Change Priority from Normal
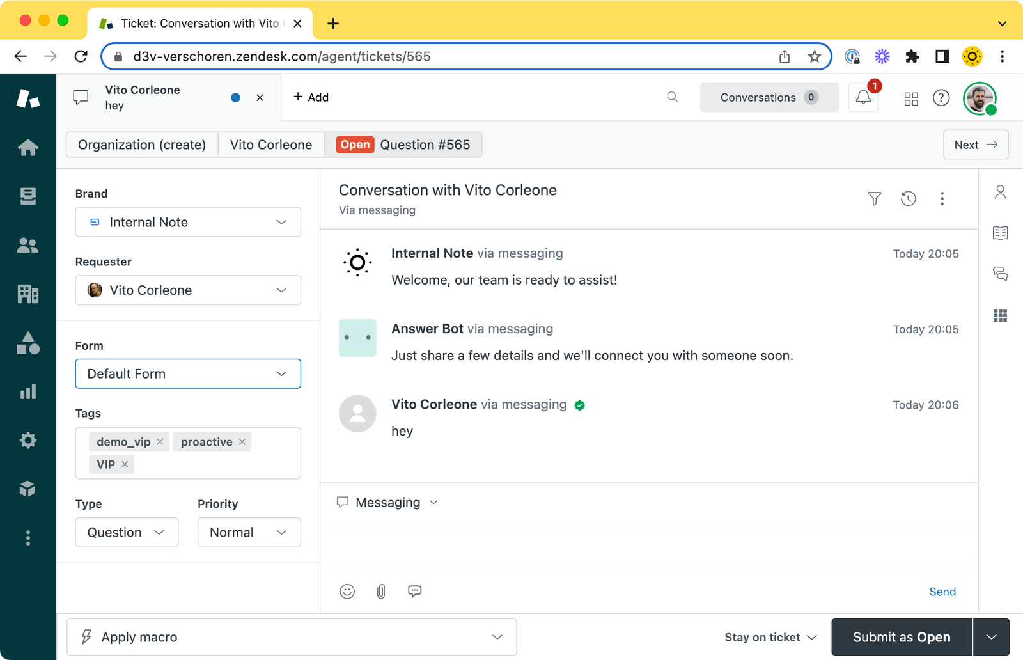1023x660 pixels. click(x=249, y=532)
